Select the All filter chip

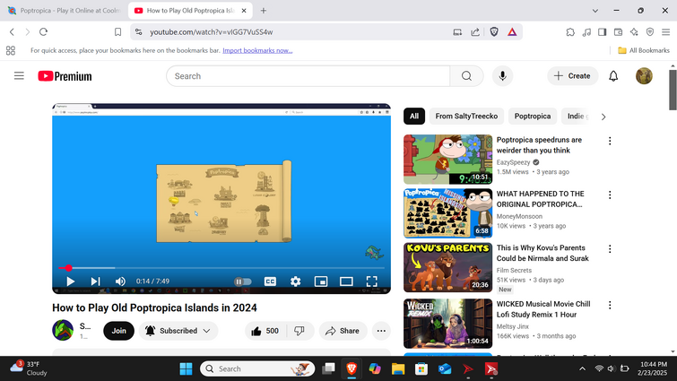pos(414,116)
